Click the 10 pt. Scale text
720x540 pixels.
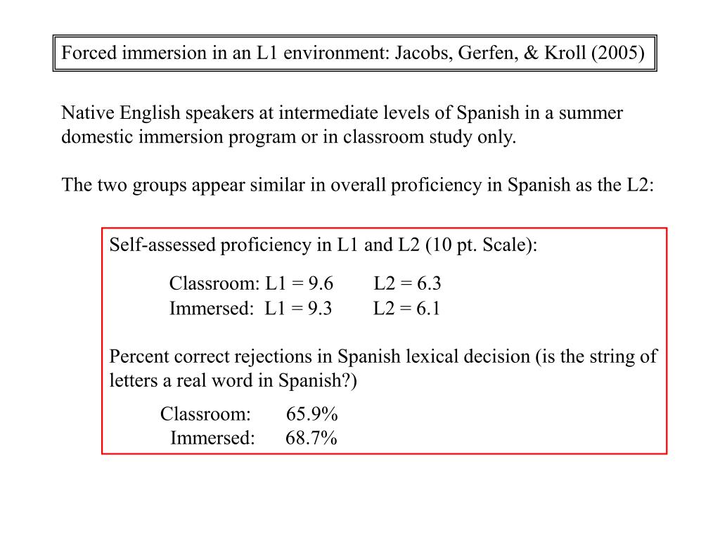pyautogui.click(x=481, y=245)
